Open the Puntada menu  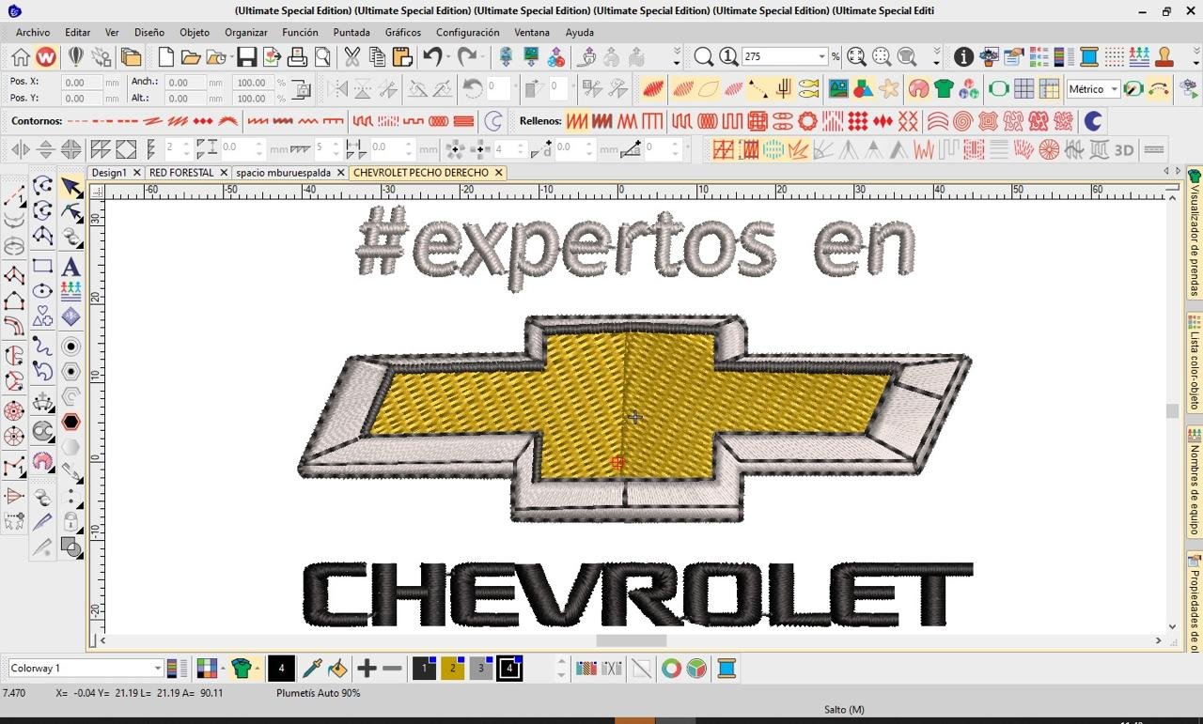tap(352, 32)
